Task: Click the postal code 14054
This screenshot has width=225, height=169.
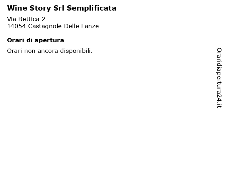Action: click(17, 26)
